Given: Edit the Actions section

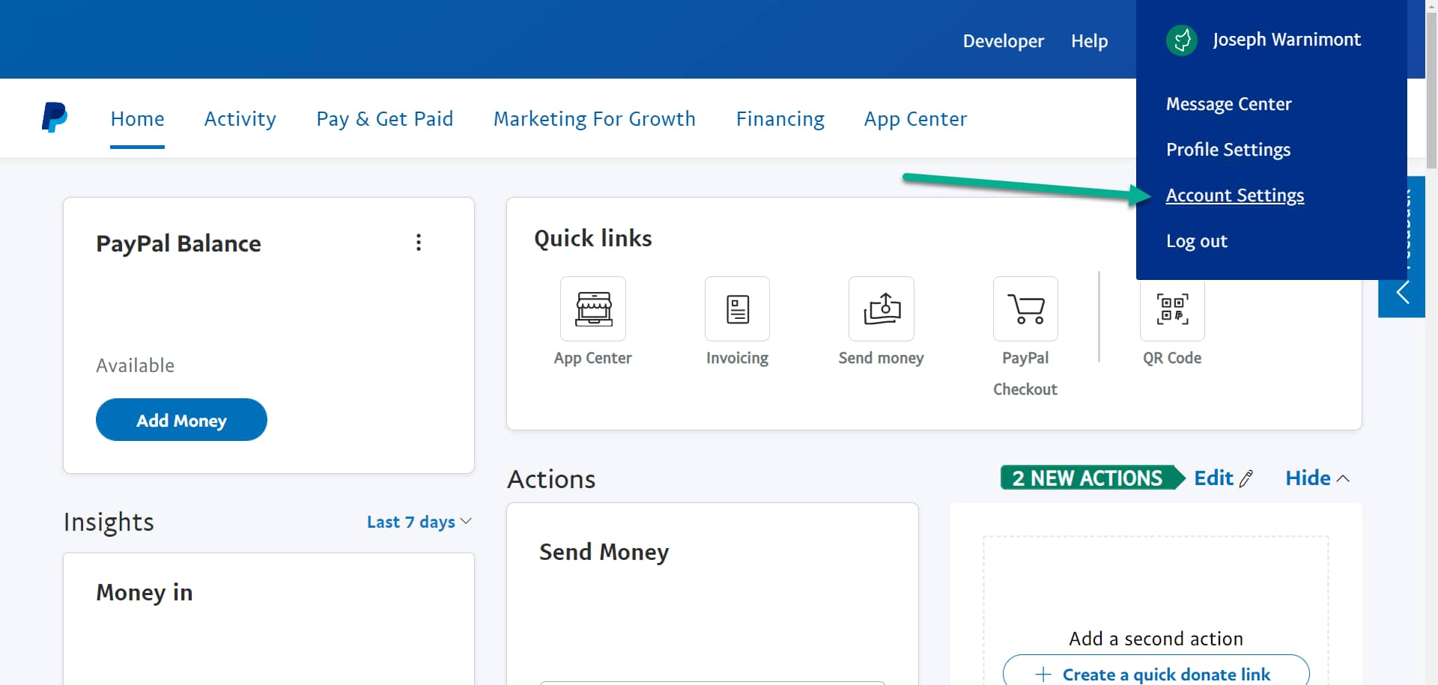Looking at the screenshot, I should pos(1222,478).
